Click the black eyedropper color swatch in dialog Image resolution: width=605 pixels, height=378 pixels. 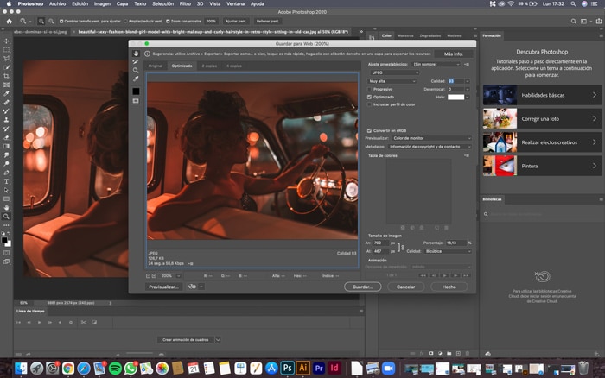pos(136,91)
